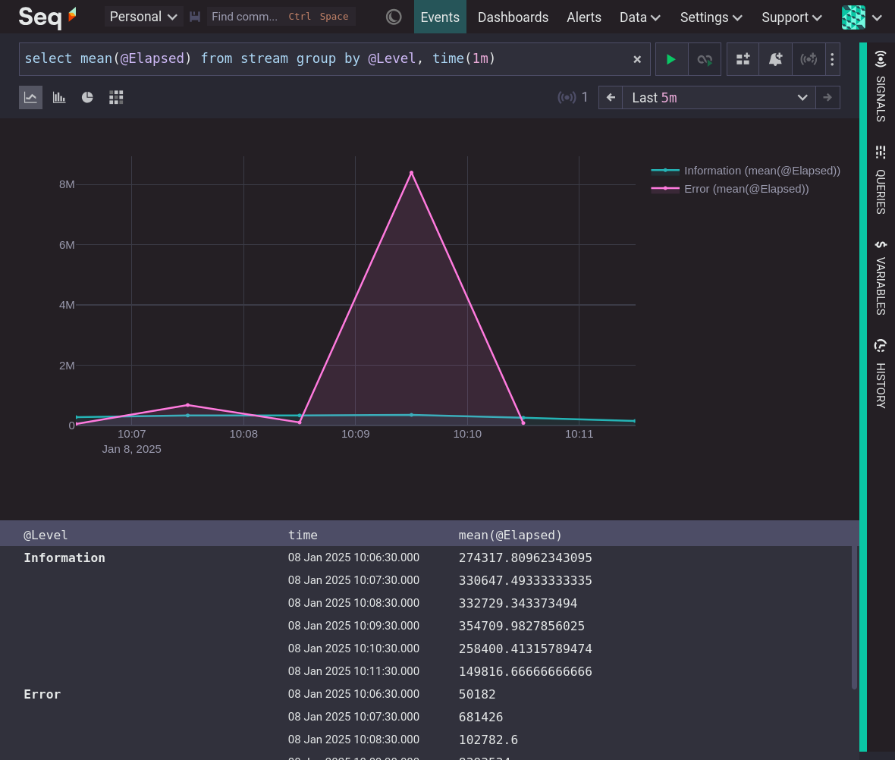895x760 pixels.
Task: Click the add alert bell icon
Action: pyautogui.click(x=775, y=59)
